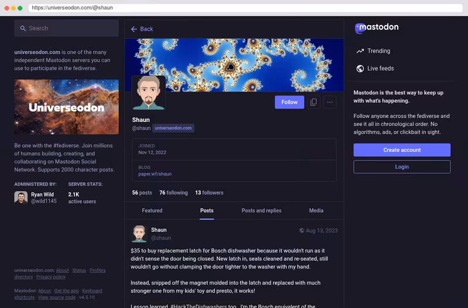Open the Profiles directory link
The width and height of the screenshot is (468, 308).
tap(60, 274)
